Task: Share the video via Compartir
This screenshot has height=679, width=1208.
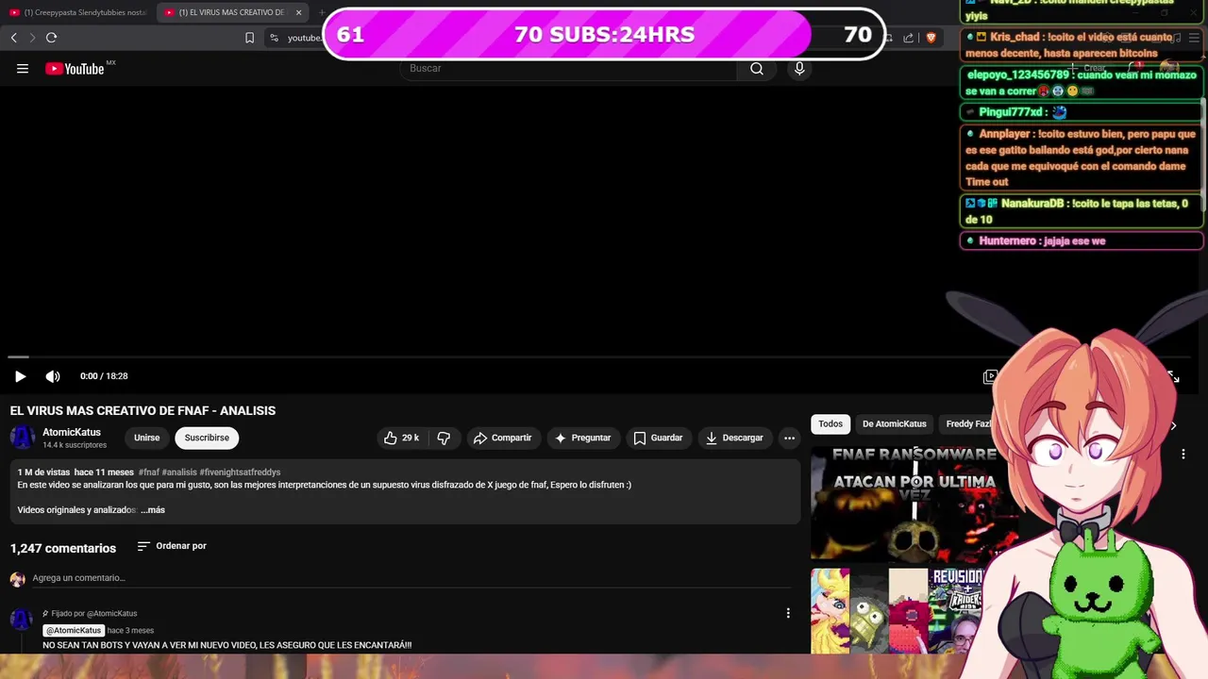Action: 503,438
